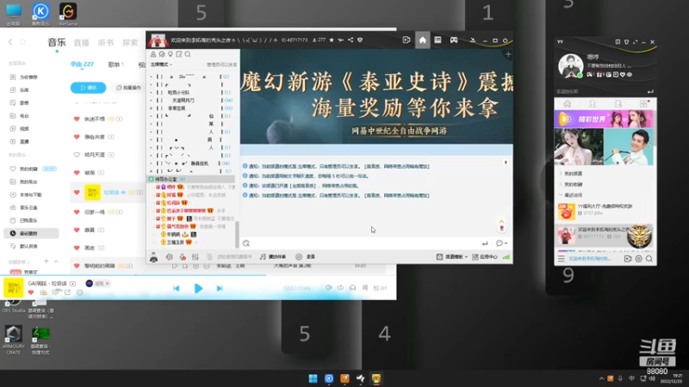
Task: Click the shield icon in channel header
Action: pyautogui.click(x=360, y=40)
